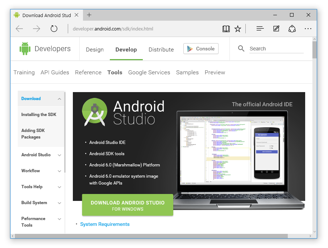Click the scroll left arrow at the bottom
This screenshot has height=248, width=328.
13,236
